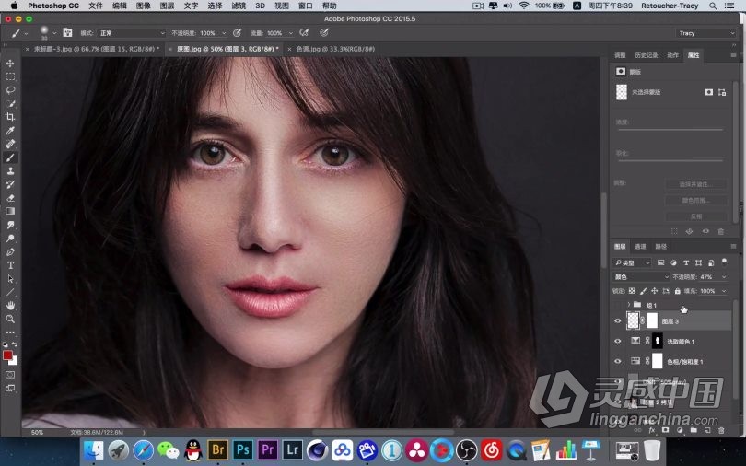Open the 图层 menu in menu bar
The height and width of the screenshot is (466, 746).
coord(167,6)
